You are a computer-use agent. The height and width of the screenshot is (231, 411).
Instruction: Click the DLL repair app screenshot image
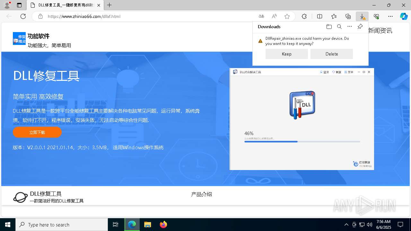[x=302, y=119]
